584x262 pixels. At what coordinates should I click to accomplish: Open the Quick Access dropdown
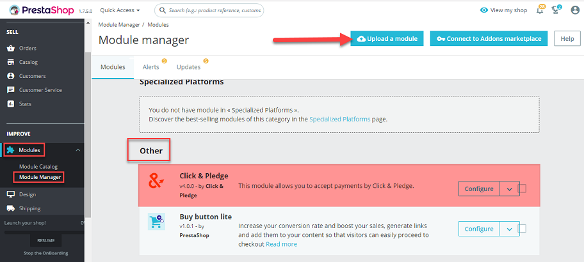tap(120, 10)
